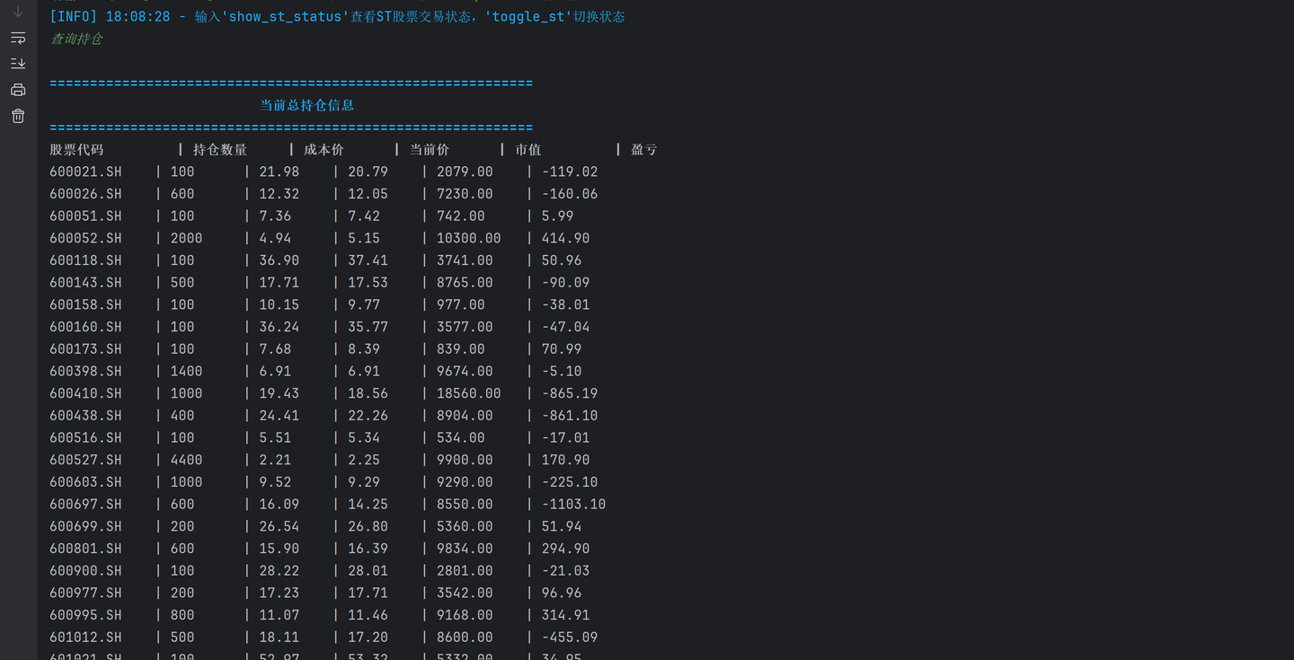Click the scroll to end icon

pos(18,64)
